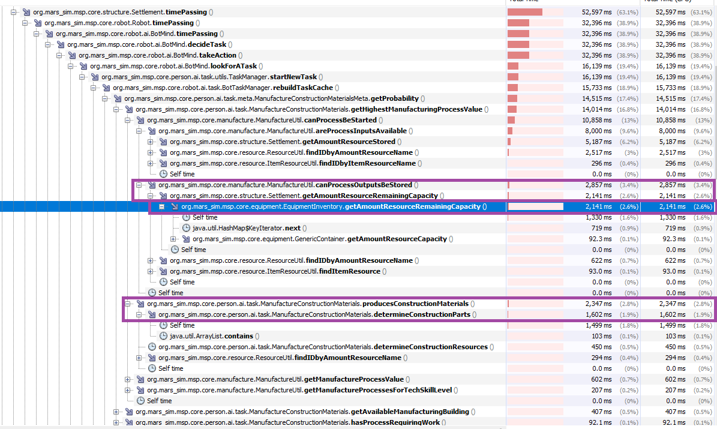Expand getManufactureProcessesForTechSkillLevel node

(x=128, y=390)
